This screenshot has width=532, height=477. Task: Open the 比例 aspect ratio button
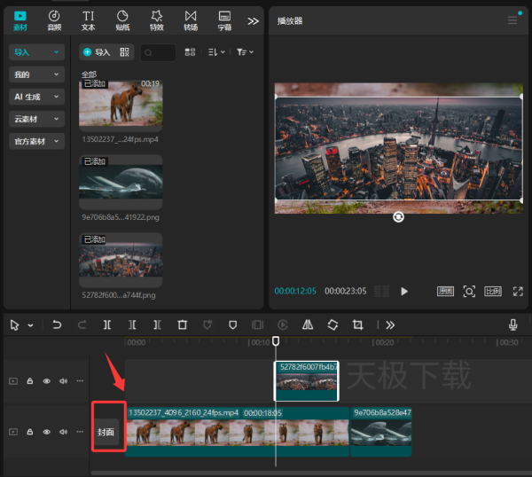(x=493, y=291)
